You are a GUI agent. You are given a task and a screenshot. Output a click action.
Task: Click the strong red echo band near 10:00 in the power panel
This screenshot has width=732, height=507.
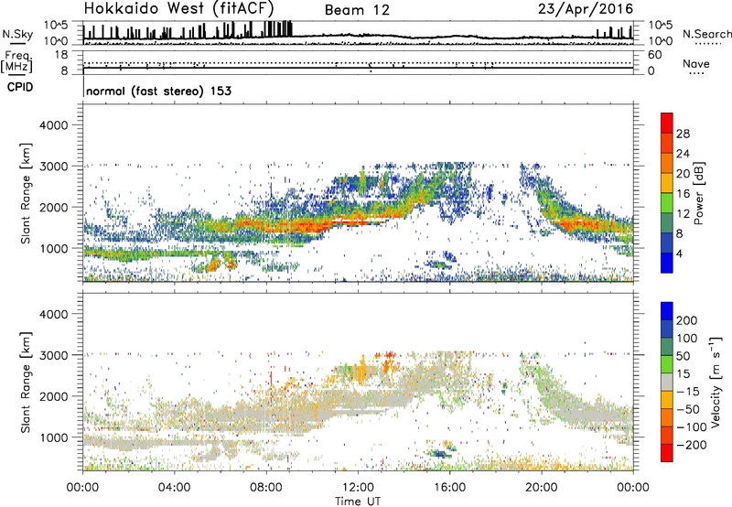click(x=308, y=224)
